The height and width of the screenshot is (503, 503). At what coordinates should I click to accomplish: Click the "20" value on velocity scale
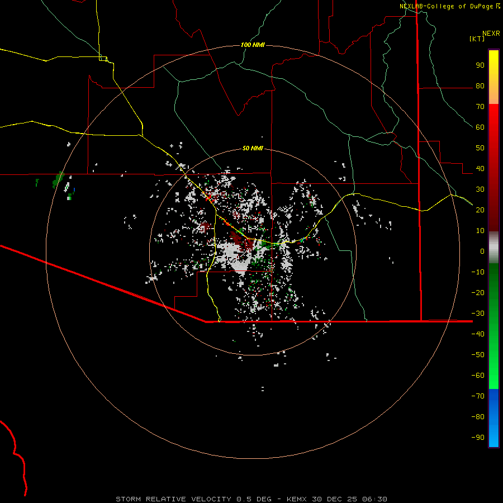[x=480, y=210]
